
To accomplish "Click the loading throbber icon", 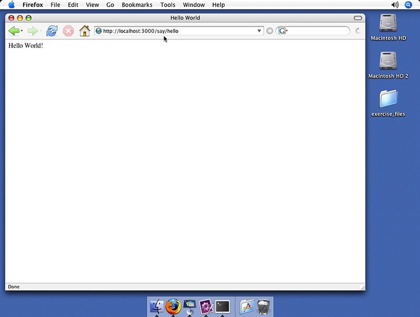I will coord(358,31).
